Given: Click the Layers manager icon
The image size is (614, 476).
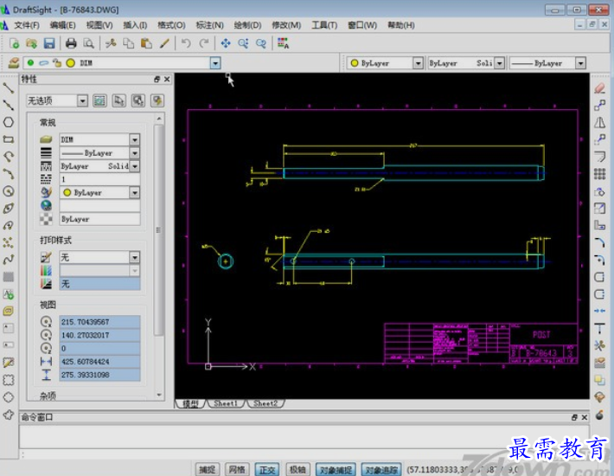Looking at the screenshot, I should [x=13, y=62].
